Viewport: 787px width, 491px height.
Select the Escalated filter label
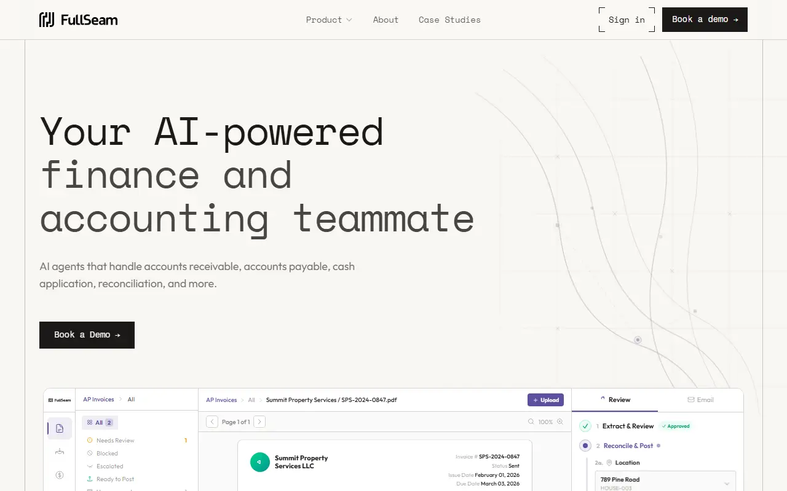(109, 466)
